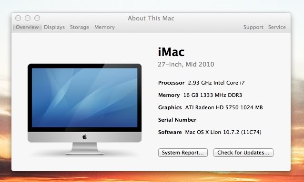Click the Apple logo on iMac image

(x=84, y=137)
